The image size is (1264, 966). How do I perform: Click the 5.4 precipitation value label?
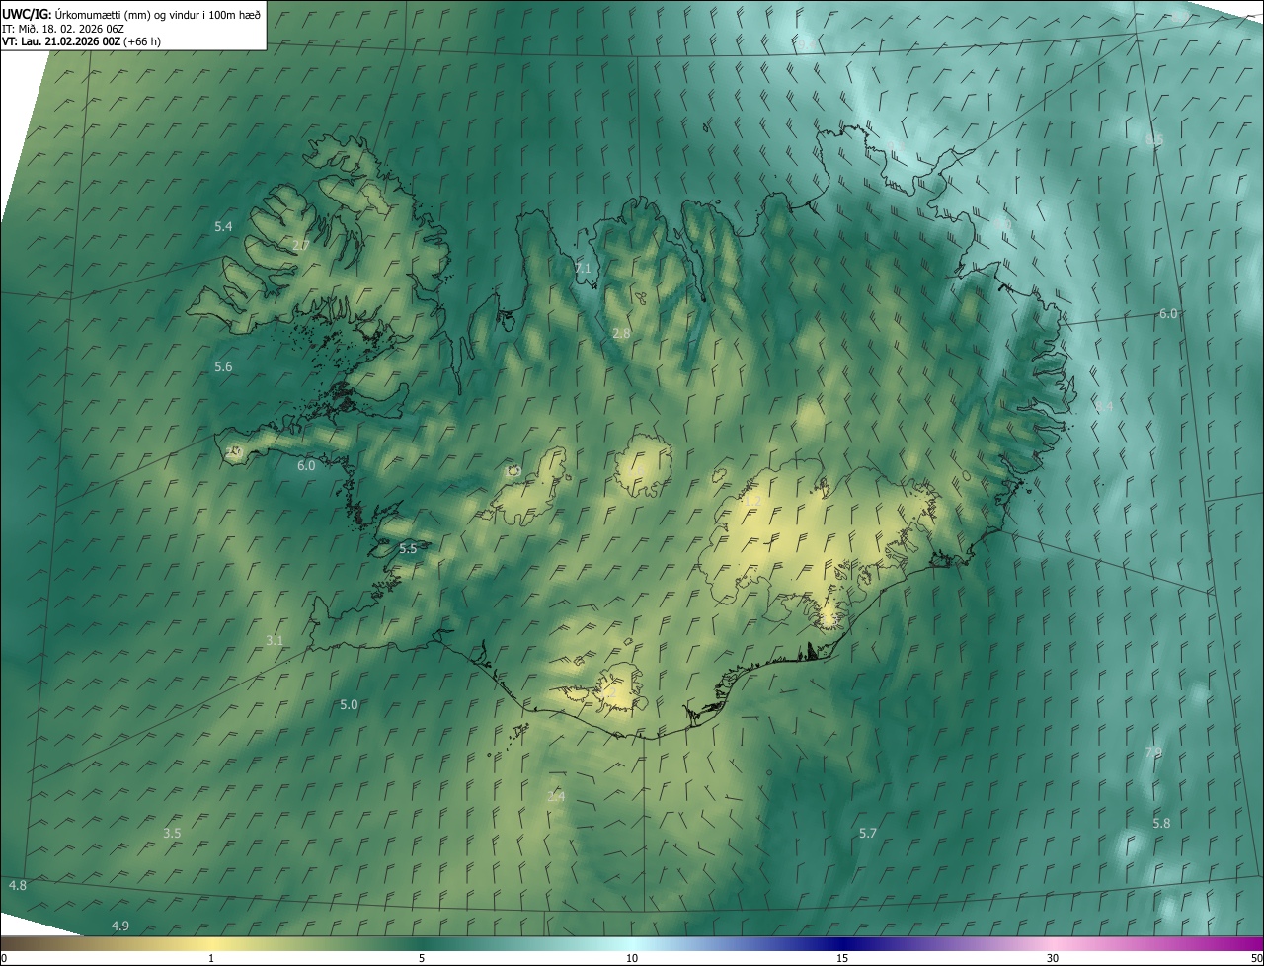pyautogui.click(x=223, y=227)
